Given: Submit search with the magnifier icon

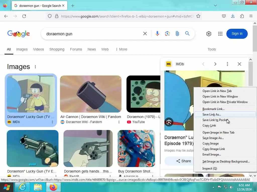Looking at the screenshot, I should [x=187, y=33].
